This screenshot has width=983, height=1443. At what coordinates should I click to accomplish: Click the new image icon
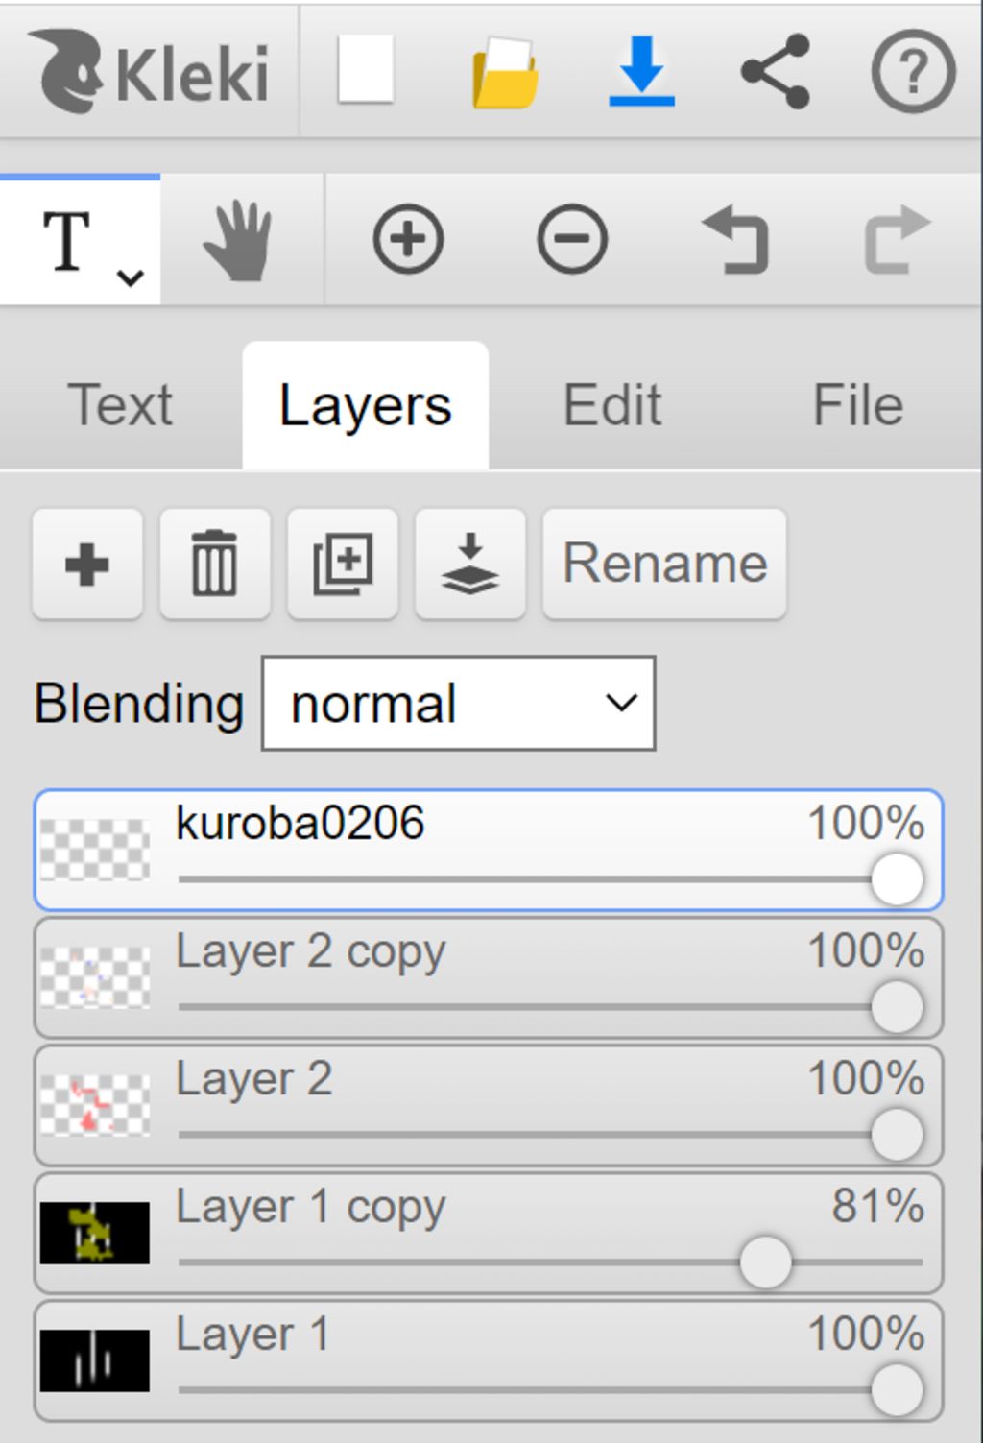(x=366, y=69)
